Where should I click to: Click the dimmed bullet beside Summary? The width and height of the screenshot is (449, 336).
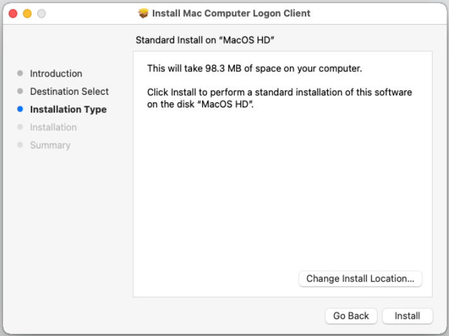[20, 145]
